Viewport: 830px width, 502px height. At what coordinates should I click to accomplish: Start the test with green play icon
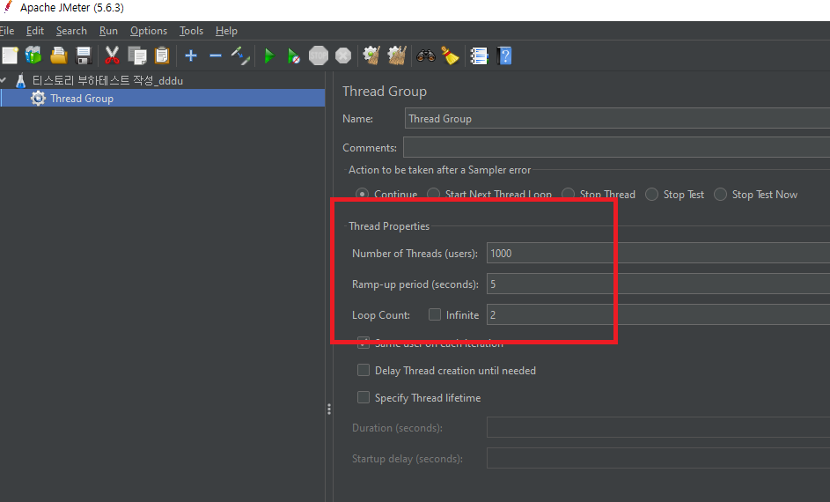pyautogui.click(x=269, y=55)
